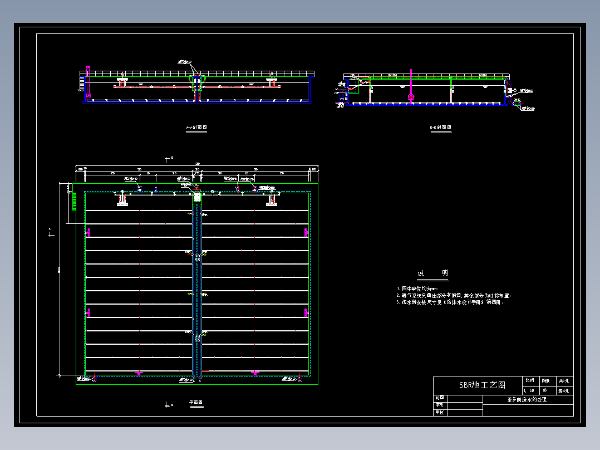Select the green waterline in the B-B section
Image resolution: width=600 pixels, height=450 pixels.
pyautogui.click(x=423, y=79)
